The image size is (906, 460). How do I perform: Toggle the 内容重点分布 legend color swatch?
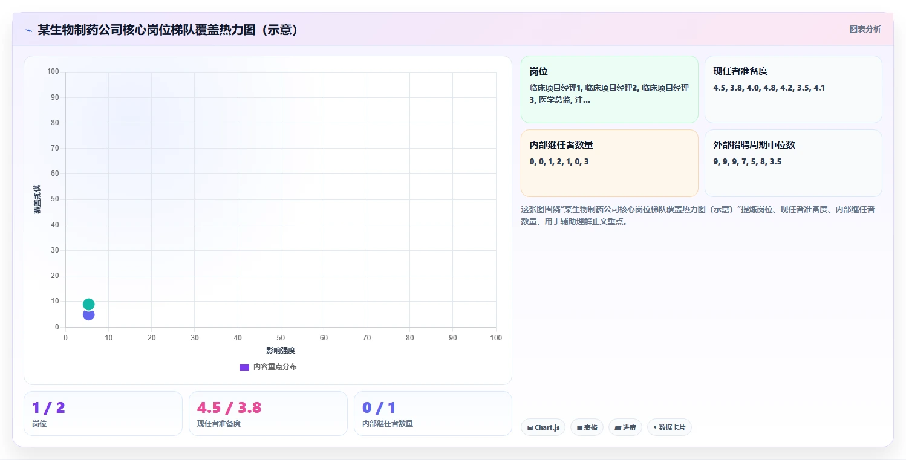[244, 367]
